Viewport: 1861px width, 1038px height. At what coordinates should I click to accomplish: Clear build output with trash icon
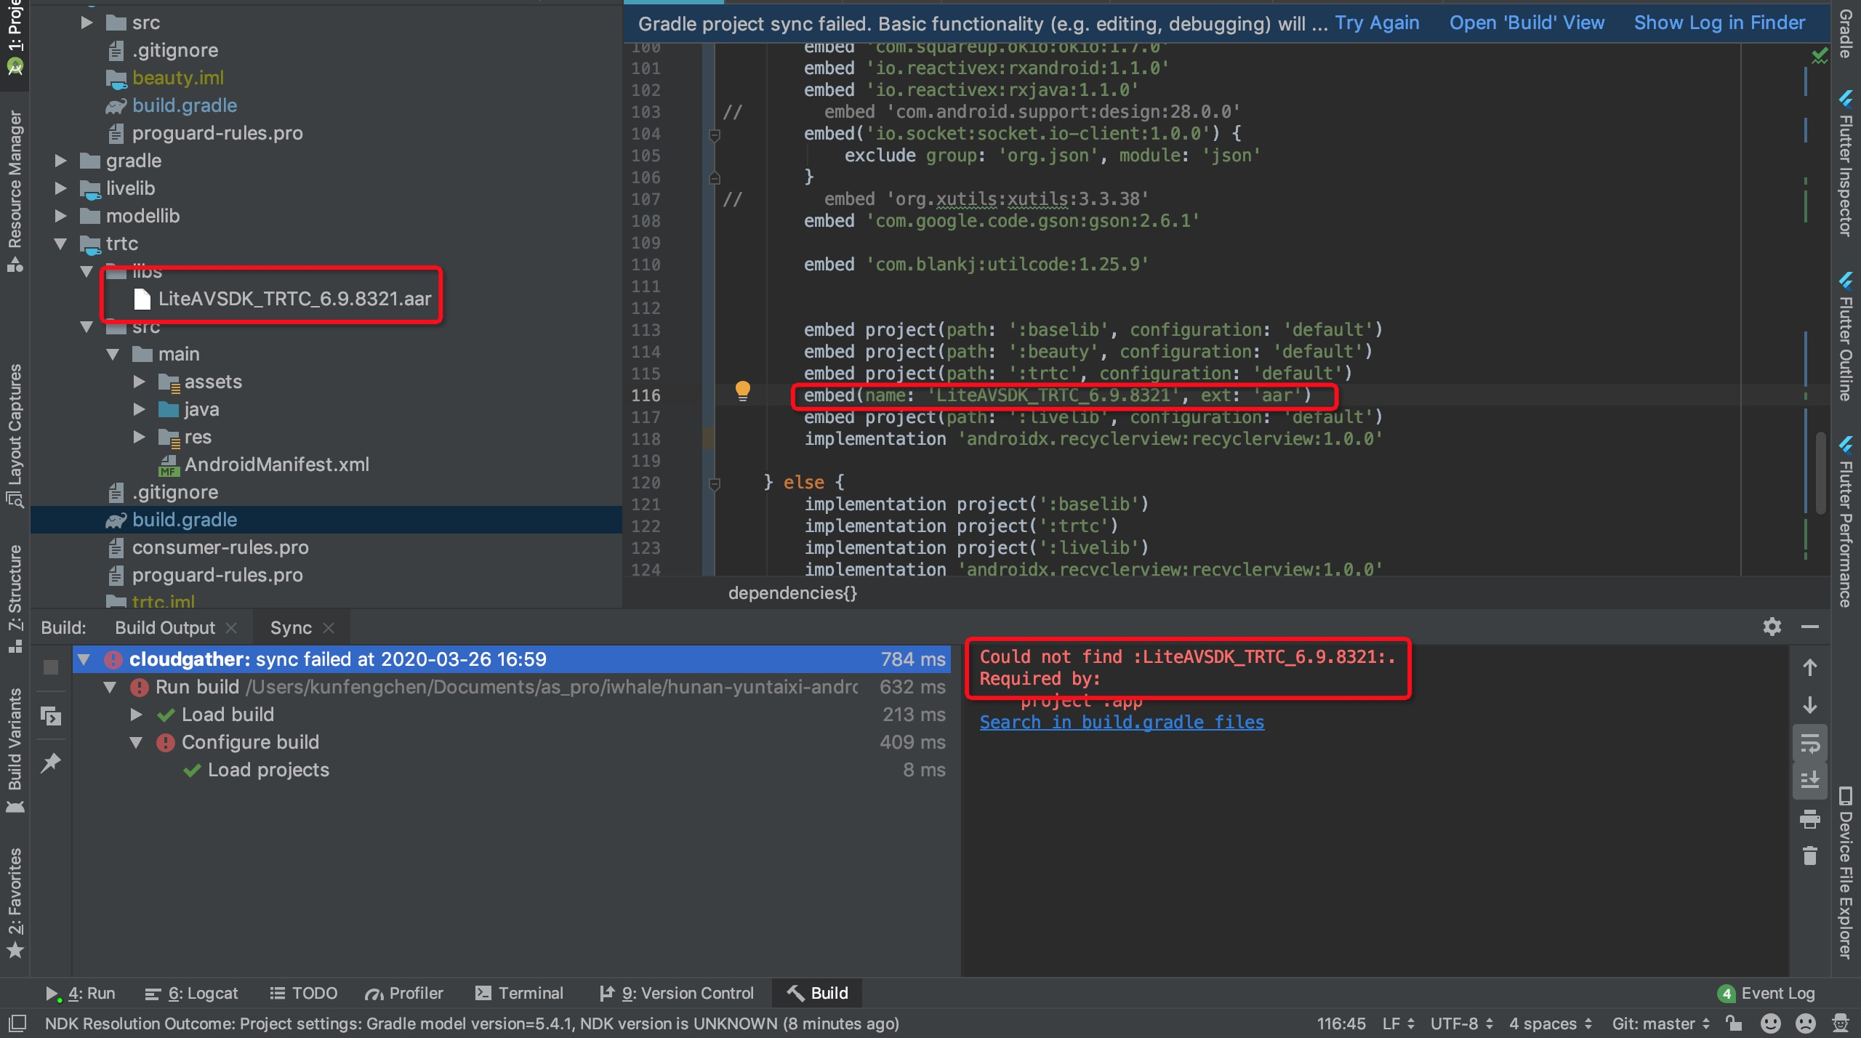1809,856
